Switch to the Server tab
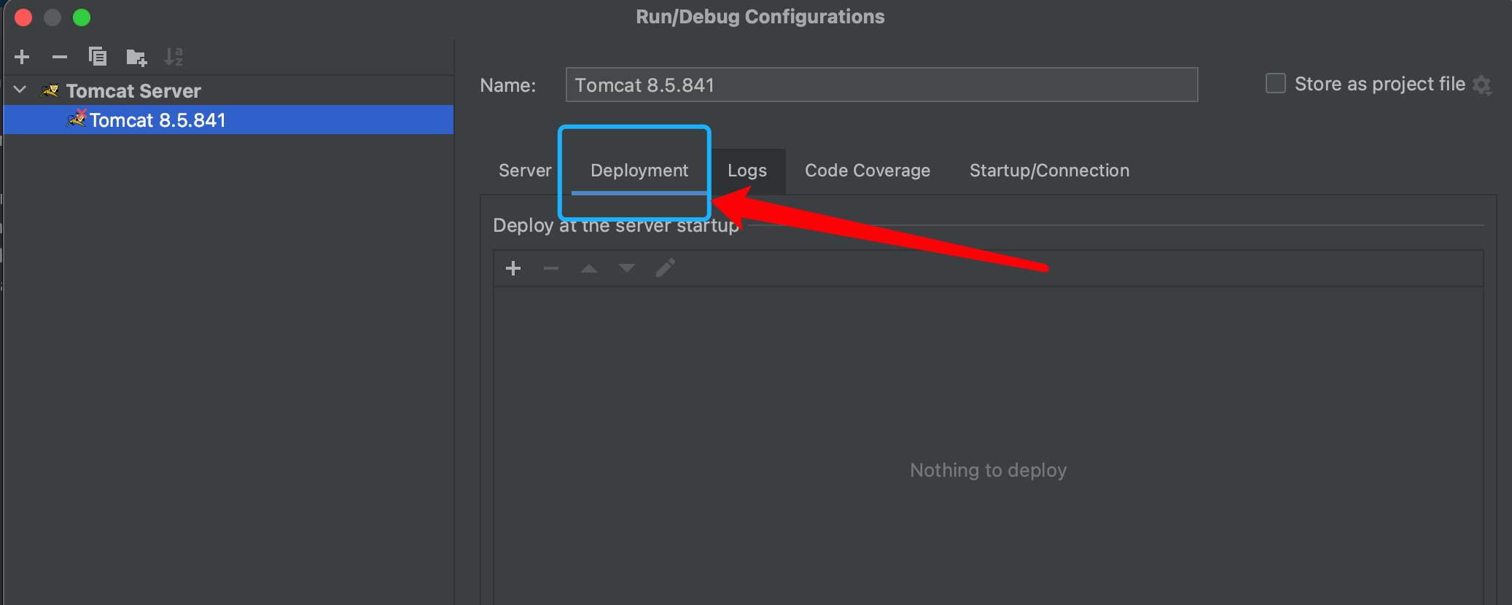 click(x=525, y=171)
